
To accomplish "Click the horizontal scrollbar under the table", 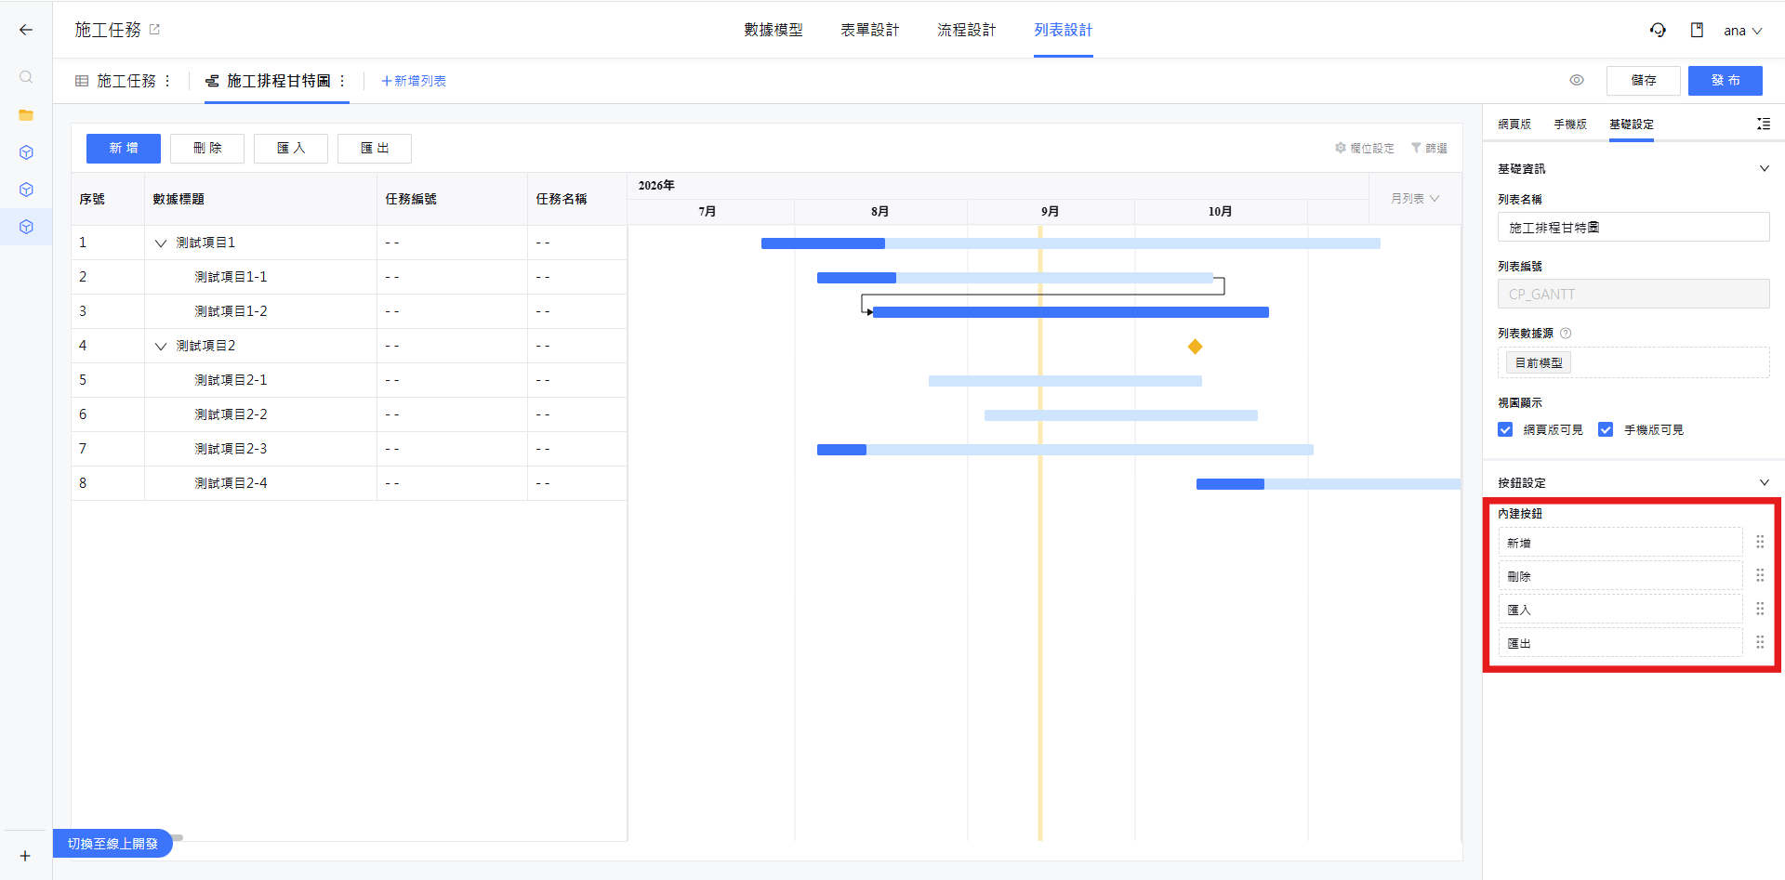I will click(x=177, y=838).
